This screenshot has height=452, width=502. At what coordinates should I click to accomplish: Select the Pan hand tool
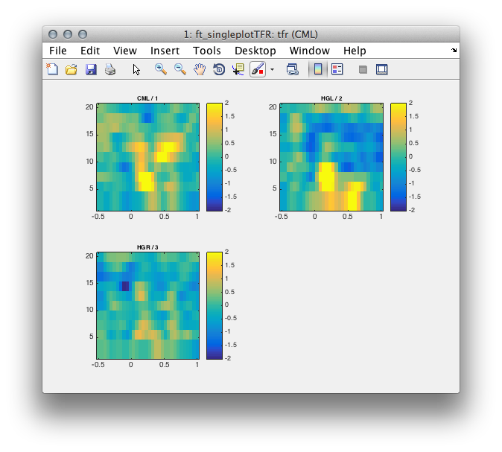pos(200,69)
